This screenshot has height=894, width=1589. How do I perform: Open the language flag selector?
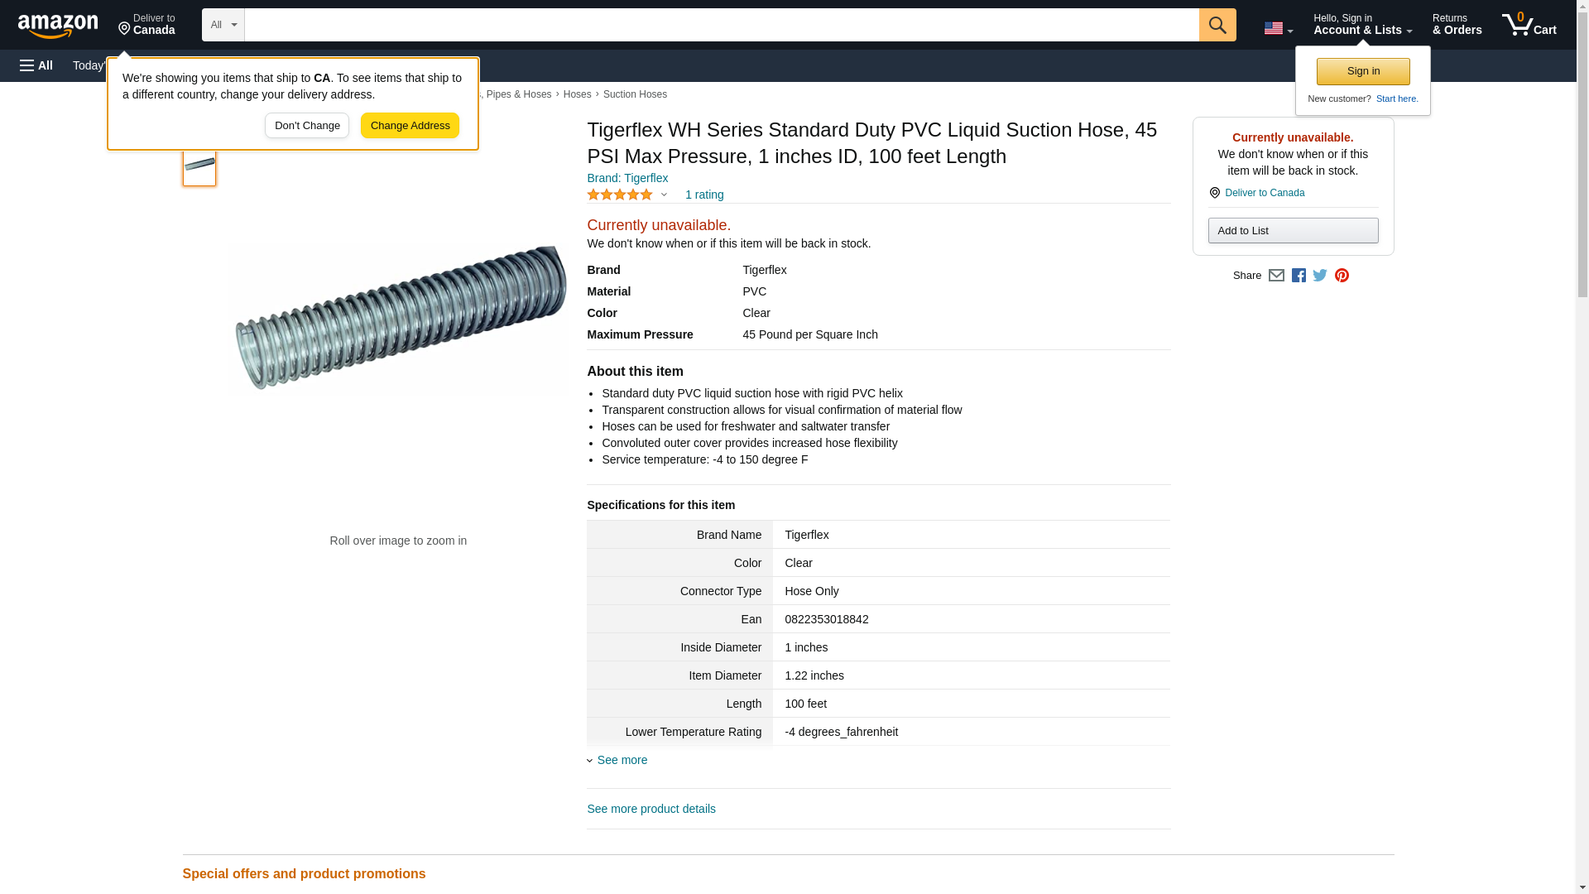click(x=1278, y=28)
